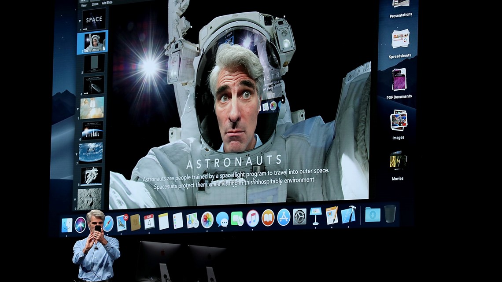Open iBooks from the Dock
The image size is (502, 282).
click(x=268, y=218)
